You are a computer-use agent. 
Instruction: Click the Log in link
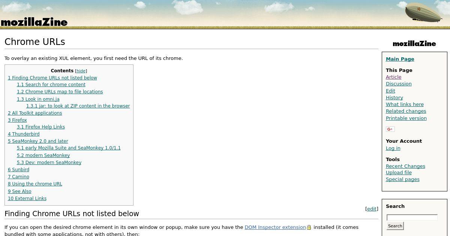tap(393, 148)
